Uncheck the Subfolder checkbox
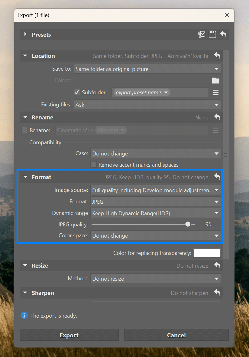The height and width of the screenshot is (357, 249). 76,92
